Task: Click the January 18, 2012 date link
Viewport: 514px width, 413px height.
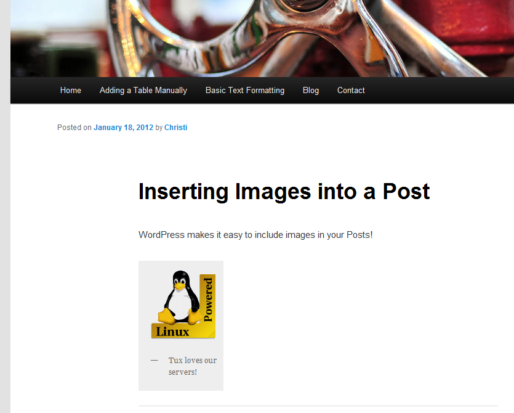Action: [123, 128]
